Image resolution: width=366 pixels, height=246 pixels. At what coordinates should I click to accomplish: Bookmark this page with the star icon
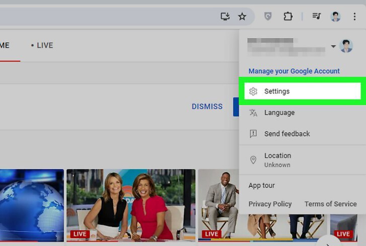(242, 16)
